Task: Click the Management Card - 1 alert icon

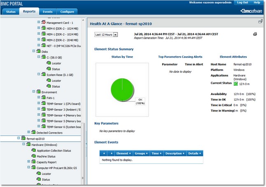Action: (x=43, y=22)
